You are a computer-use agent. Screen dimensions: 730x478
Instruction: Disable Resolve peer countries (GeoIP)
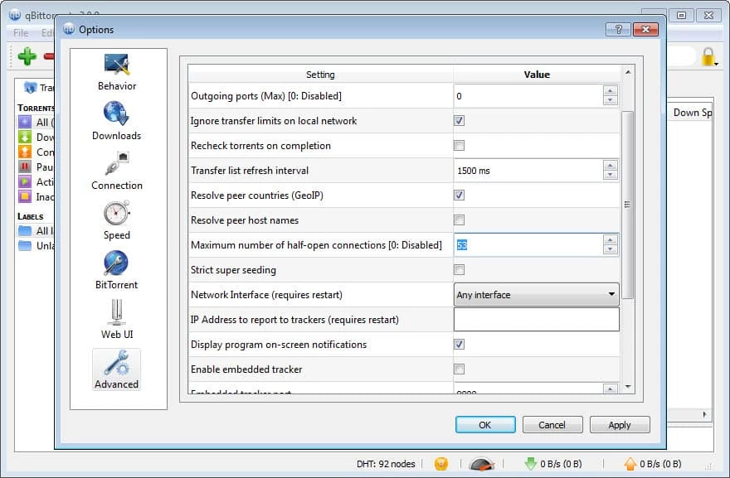[459, 196]
